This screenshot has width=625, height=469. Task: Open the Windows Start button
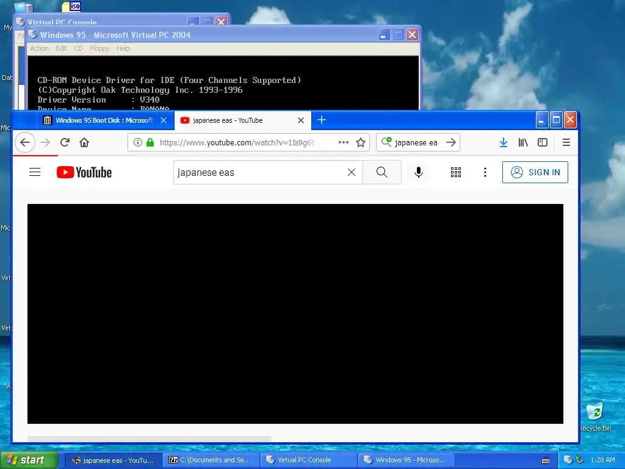point(29,460)
